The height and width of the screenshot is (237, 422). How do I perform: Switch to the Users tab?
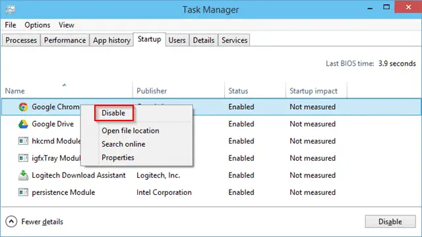pos(177,40)
